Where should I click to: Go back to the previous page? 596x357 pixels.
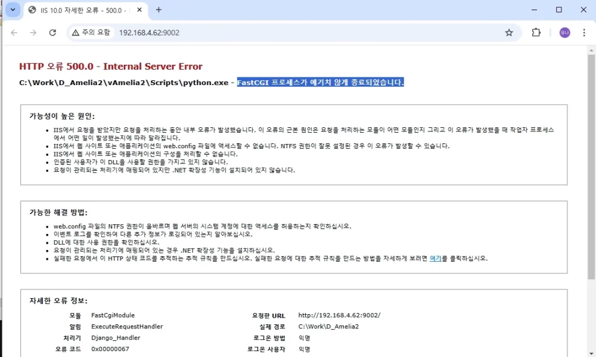click(x=14, y=33)
